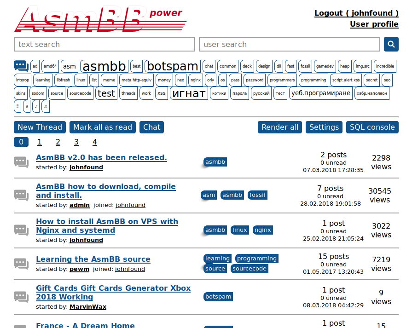418x328 pixels.
Task: Select the хабр.наполеон tag
Action: [372, 93]
